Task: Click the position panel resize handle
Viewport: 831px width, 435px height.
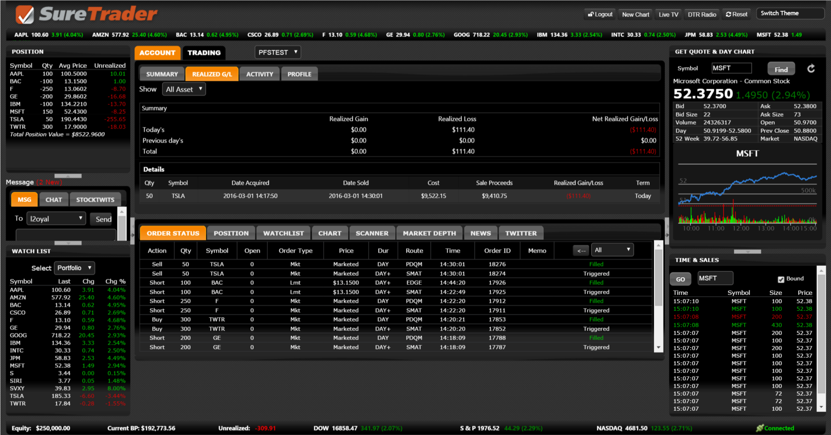Action: (68, 176)
